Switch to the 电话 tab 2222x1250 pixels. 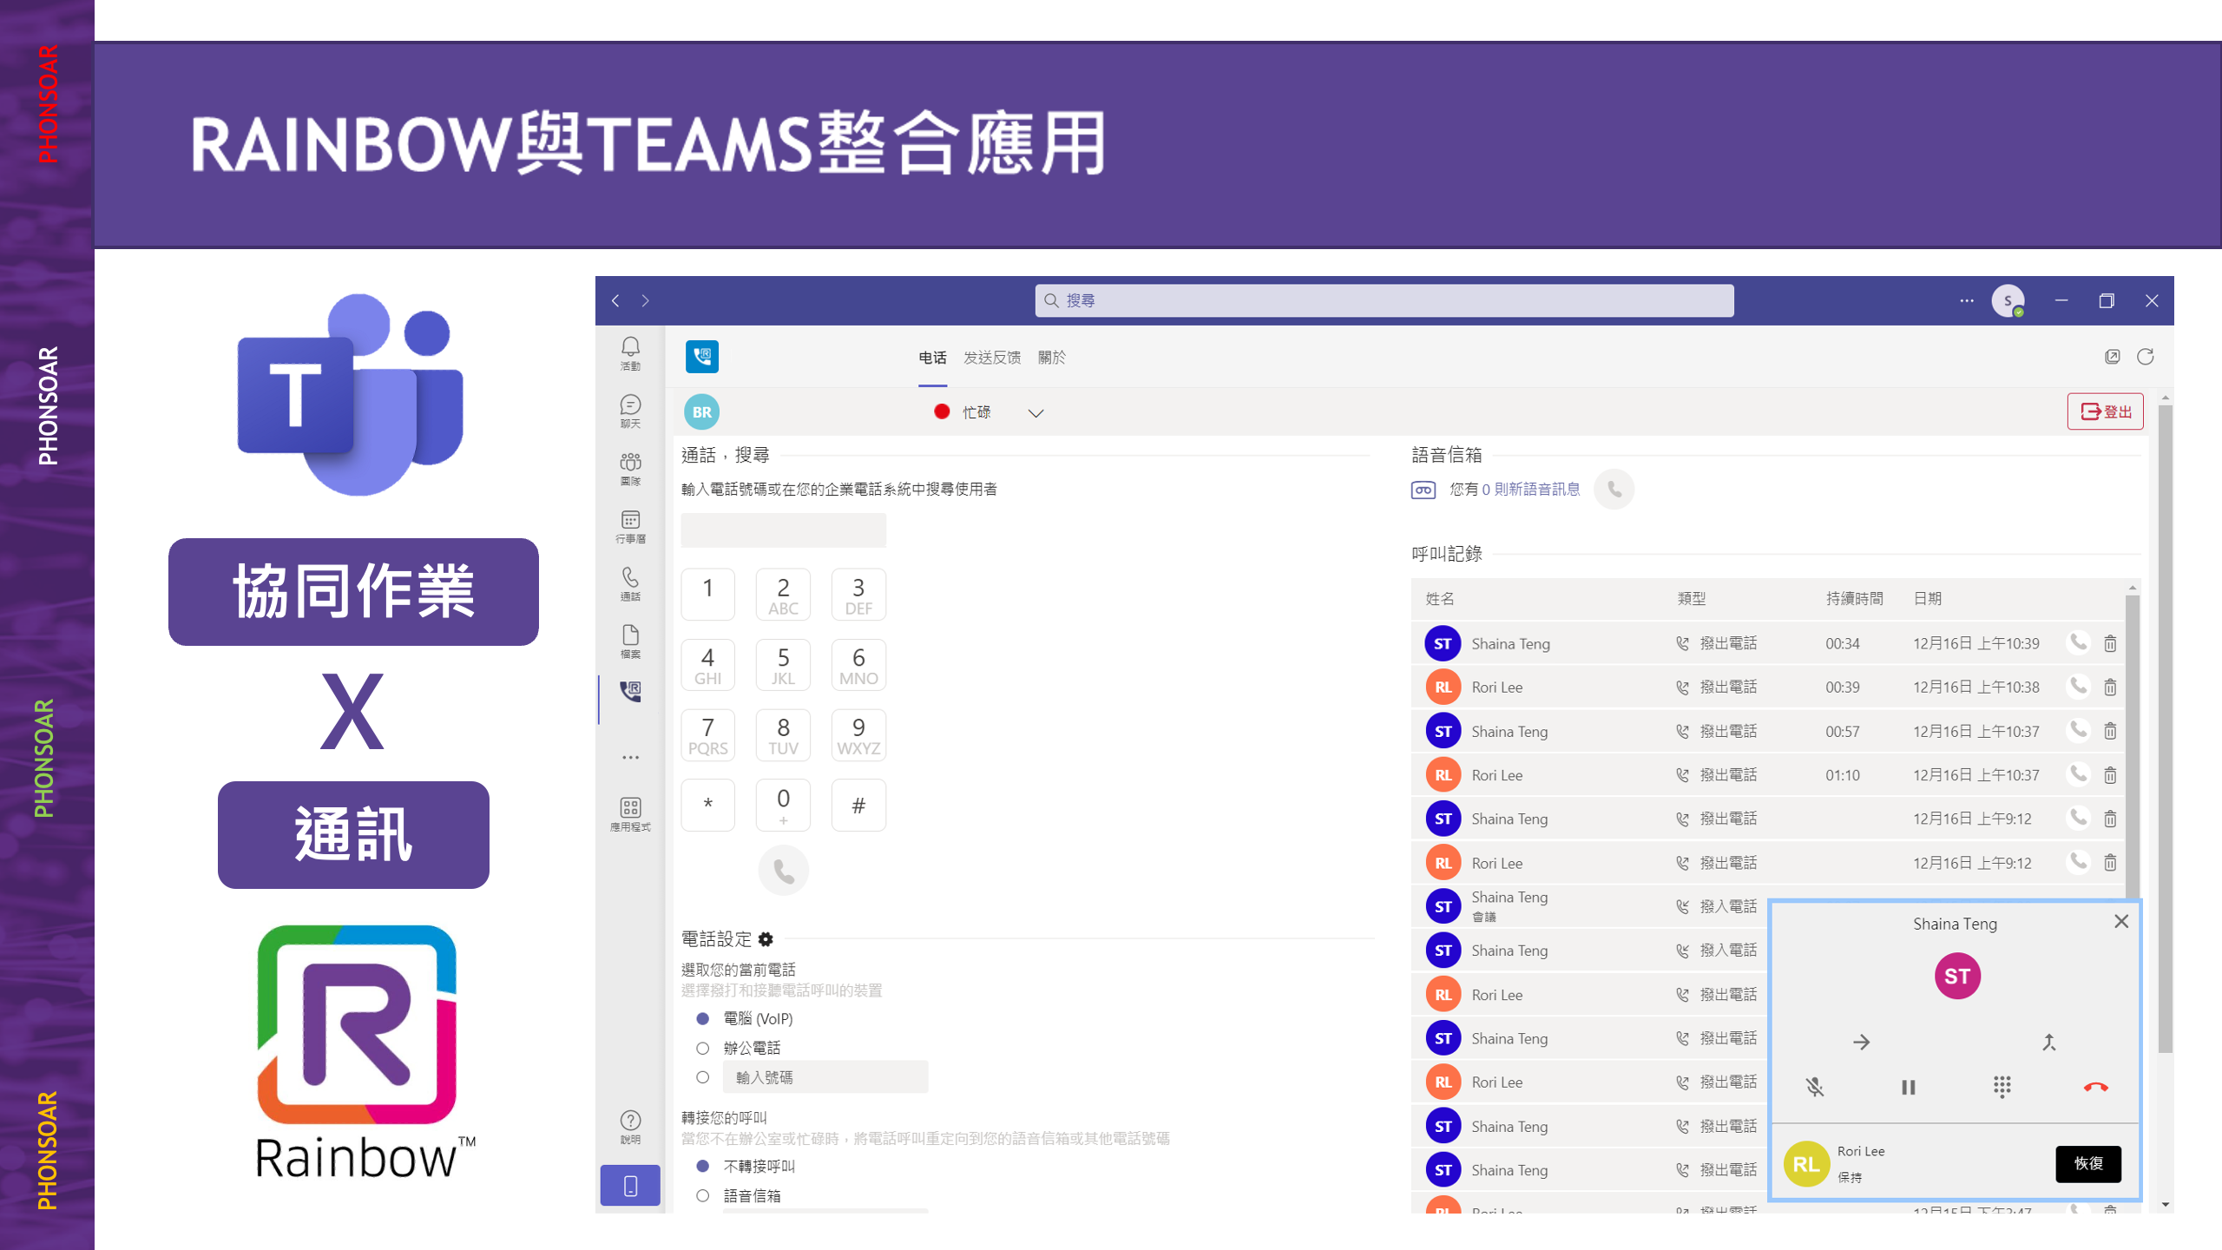(x=932, y=358)
